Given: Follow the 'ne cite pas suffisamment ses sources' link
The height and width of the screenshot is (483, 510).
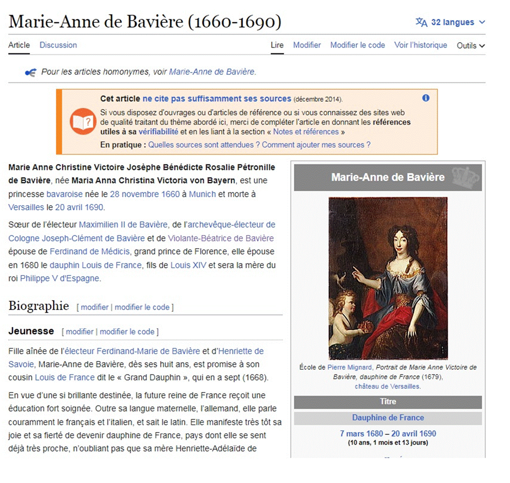Looking at the screenshot, I should pos(217,99).
